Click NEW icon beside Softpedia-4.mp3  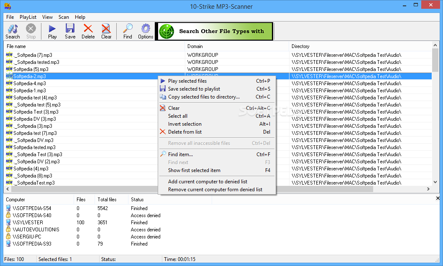point(9,83)
